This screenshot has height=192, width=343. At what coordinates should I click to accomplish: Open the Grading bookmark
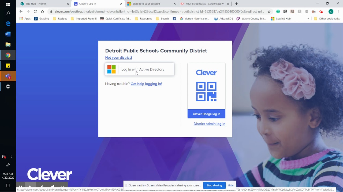42,19
